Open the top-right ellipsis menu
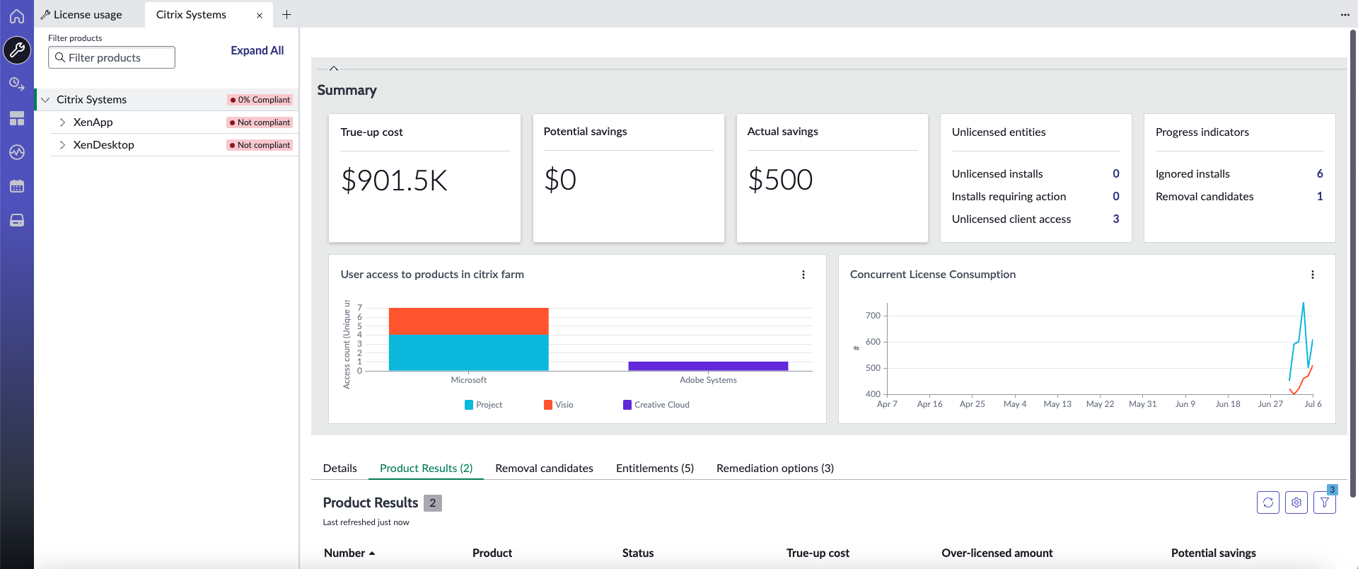This screenshot has height=569, width=1358. tap(1345, 14)
